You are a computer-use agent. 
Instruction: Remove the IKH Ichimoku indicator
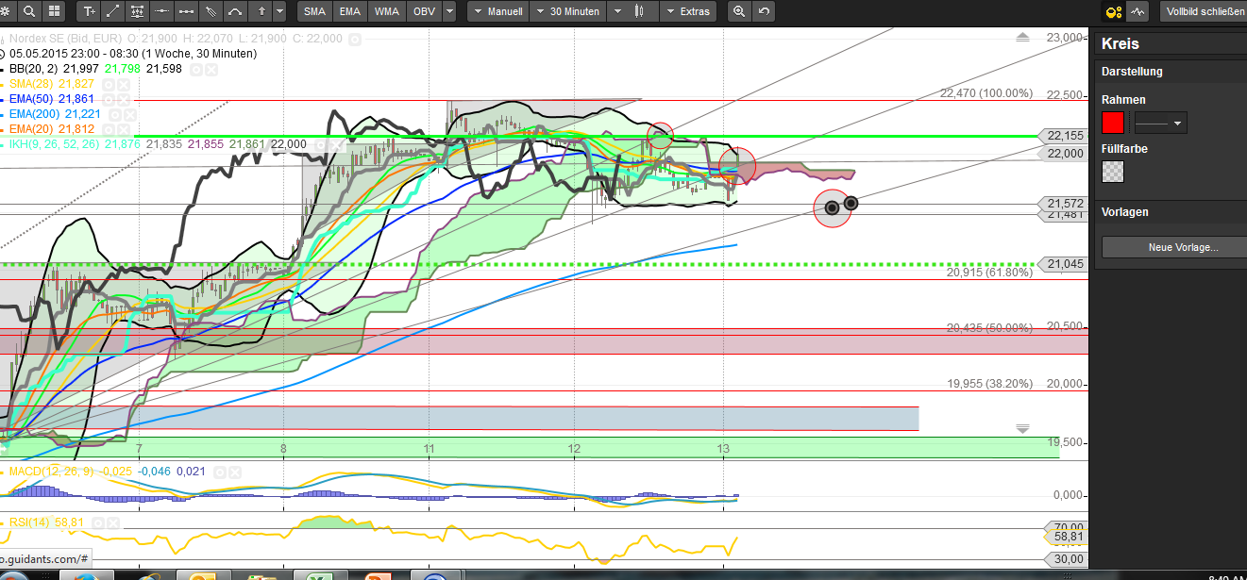pos(334,143)
